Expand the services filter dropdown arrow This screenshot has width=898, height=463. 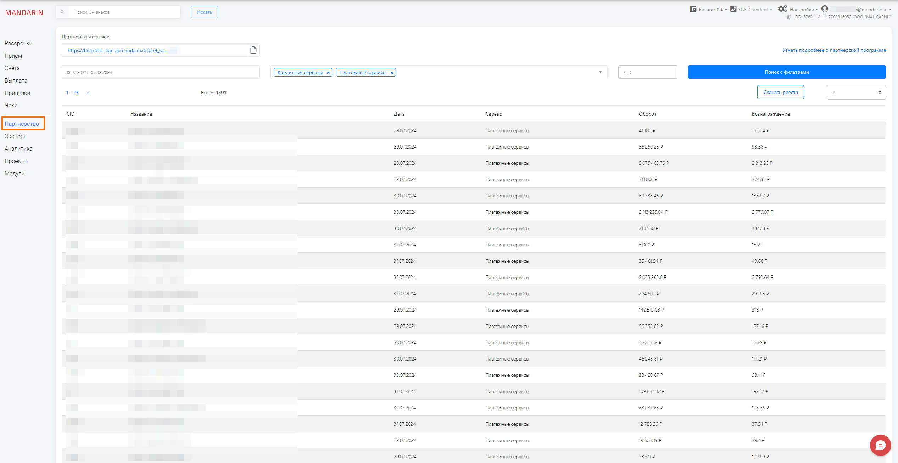600,72
